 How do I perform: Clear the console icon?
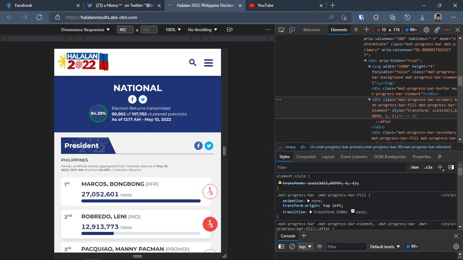click(x=292, y=247)
